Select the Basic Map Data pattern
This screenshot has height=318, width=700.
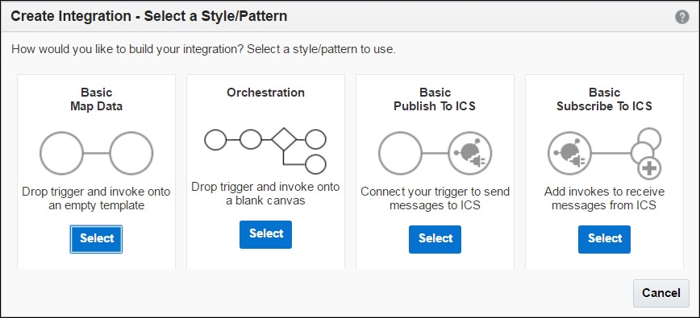tap(96, 239)
